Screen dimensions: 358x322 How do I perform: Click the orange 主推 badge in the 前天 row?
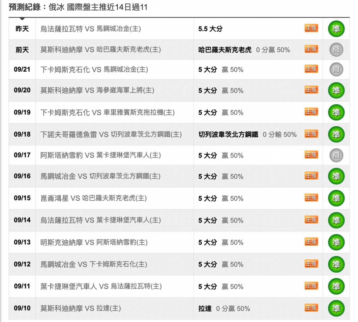311,49
